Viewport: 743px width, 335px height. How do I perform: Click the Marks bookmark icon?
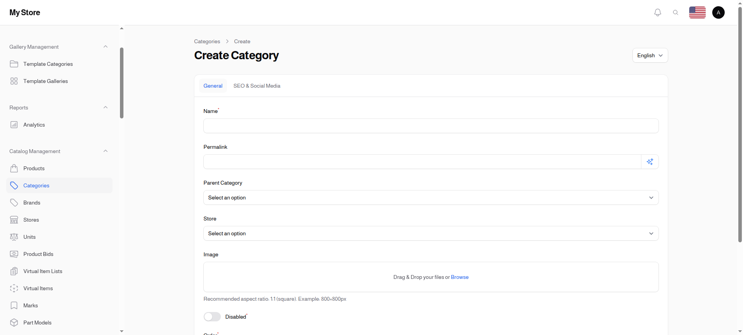14,305
